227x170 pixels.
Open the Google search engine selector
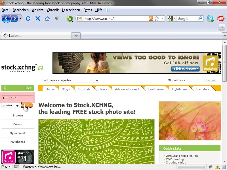(172, 18)
